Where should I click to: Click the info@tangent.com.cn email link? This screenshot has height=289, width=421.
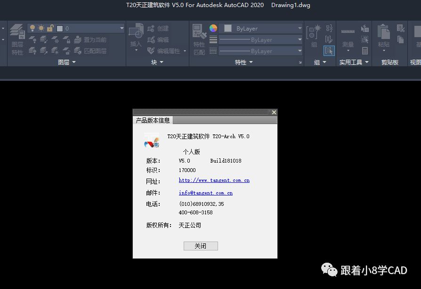pyautogui.click(x=206, y=193)
